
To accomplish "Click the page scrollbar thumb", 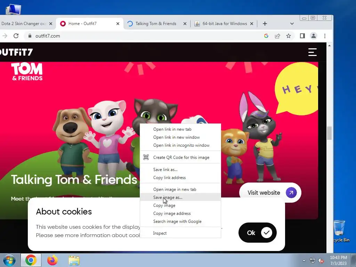I will [330, 133].
